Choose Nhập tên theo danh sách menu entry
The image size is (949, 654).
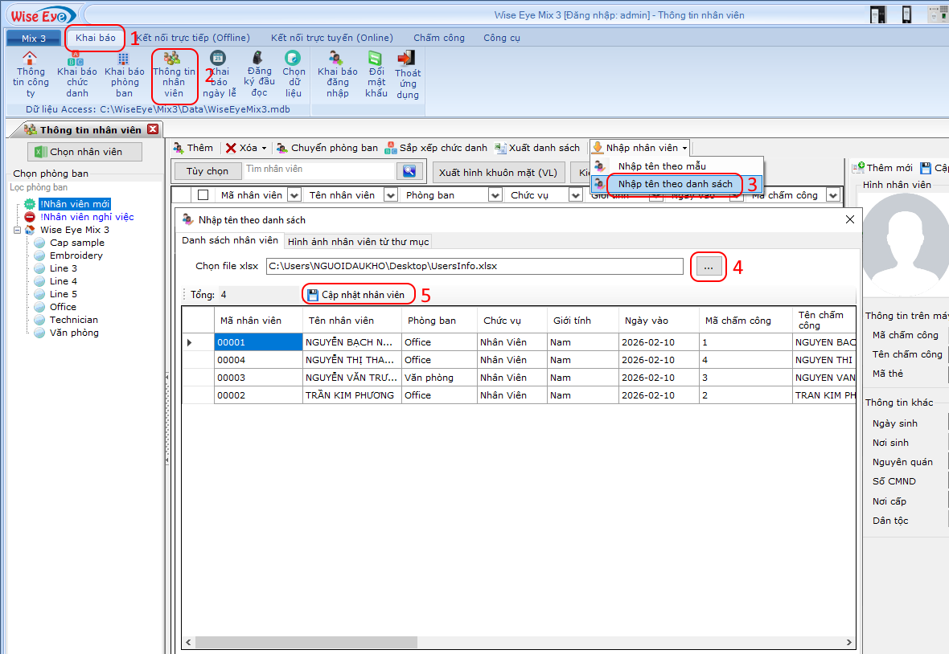[675, 184]
